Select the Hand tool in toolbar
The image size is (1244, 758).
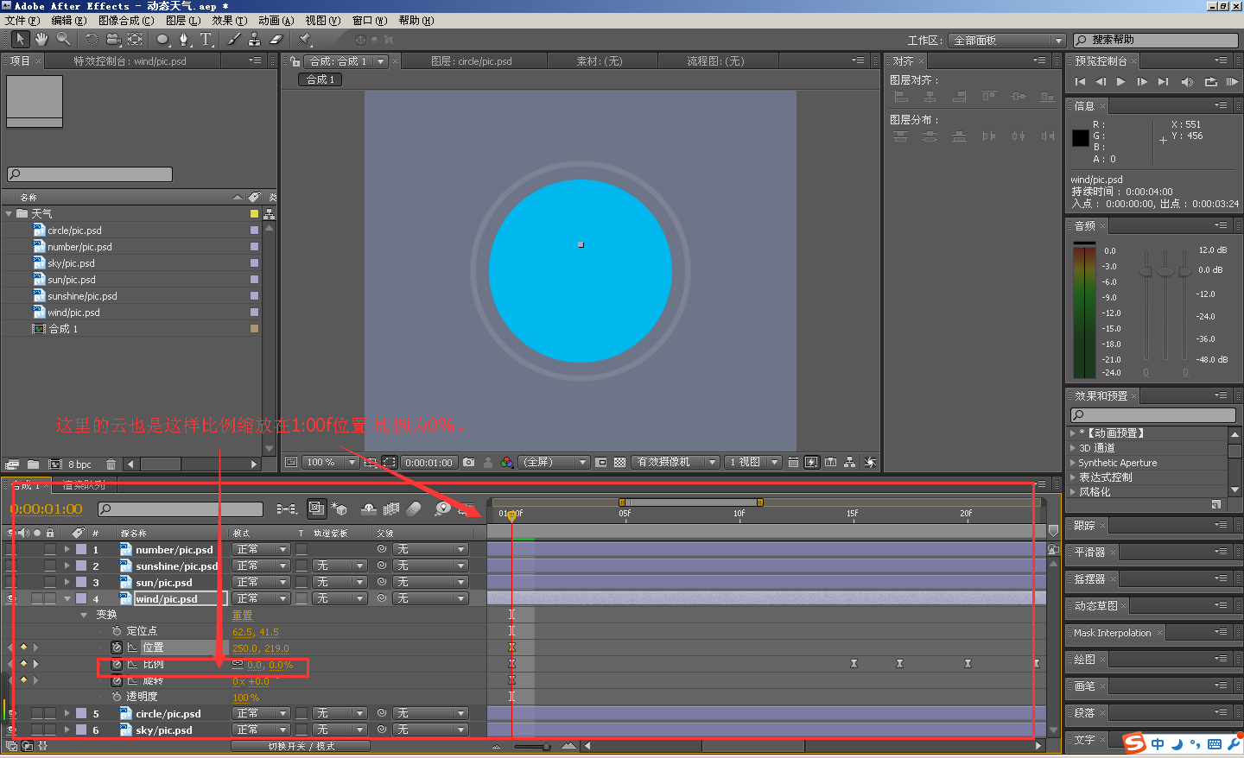[x=41, y=39]
